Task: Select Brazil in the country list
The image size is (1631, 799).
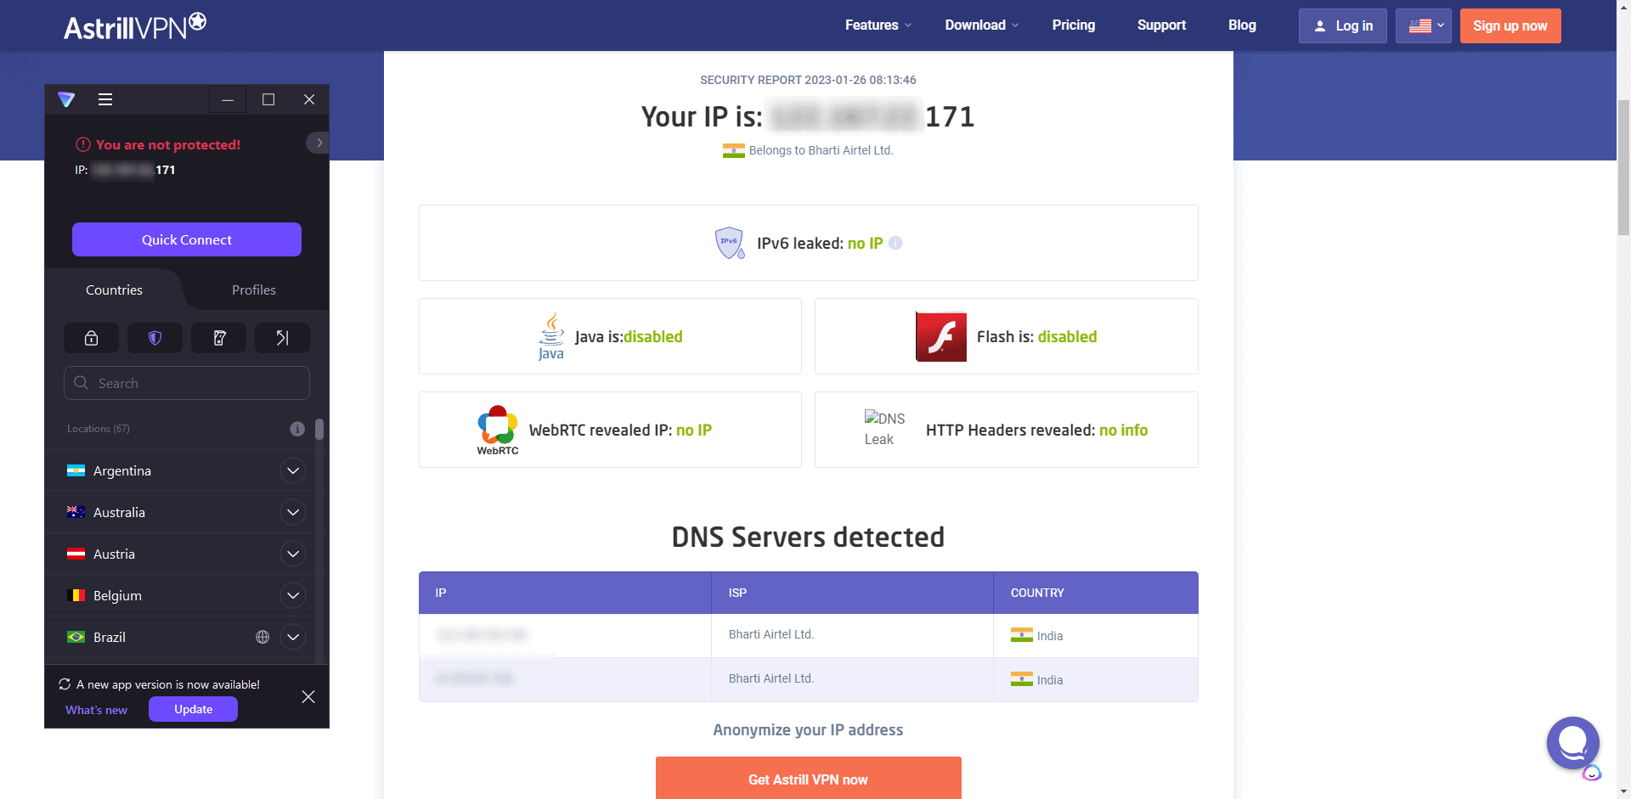Action: click(110, 637)
